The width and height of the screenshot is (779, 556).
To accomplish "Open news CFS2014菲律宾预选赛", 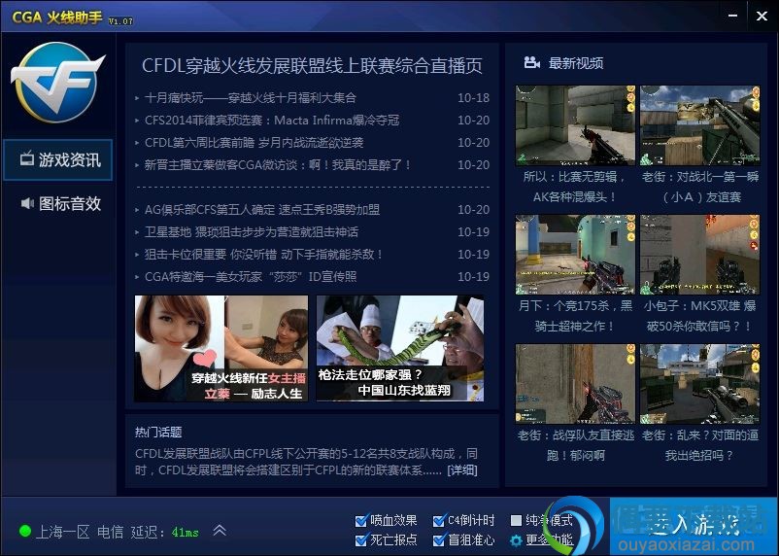I will pos(272,120).
